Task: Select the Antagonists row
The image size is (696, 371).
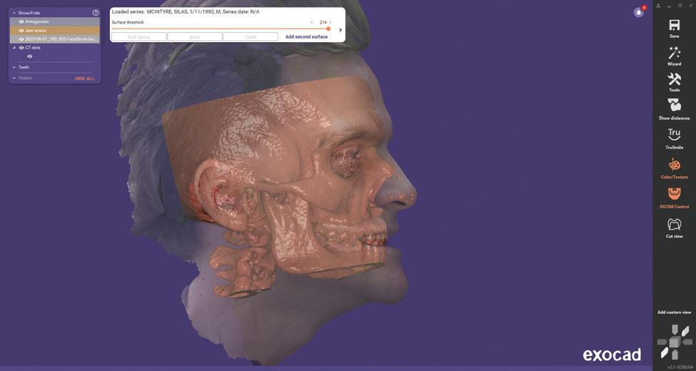Action: click(x=54, y=21)
